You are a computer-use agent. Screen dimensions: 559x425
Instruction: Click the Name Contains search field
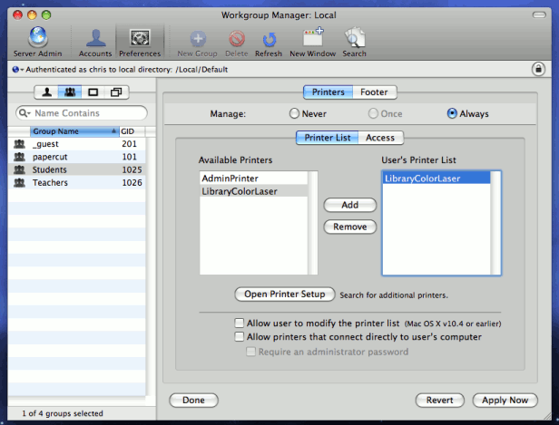coord(82,113)
